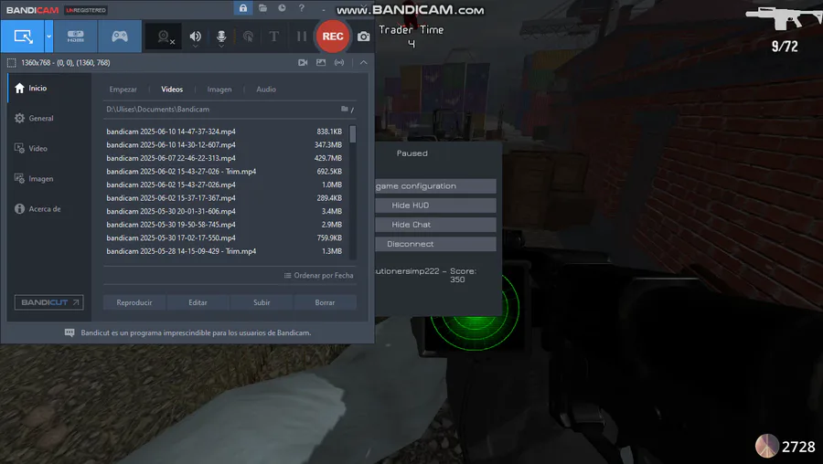
Task: Click Hide HUD in game pause menu
Action: tap(435, 206)
